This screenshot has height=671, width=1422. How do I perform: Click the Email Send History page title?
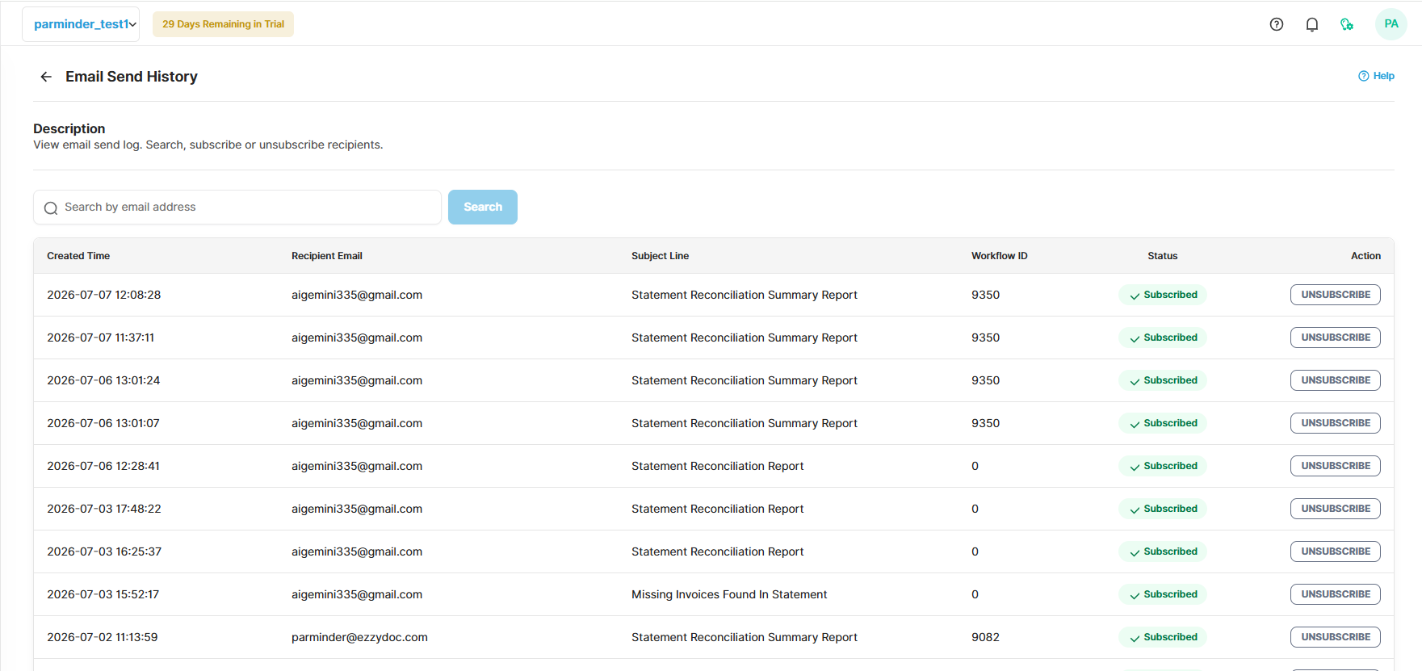pyautogui.click(x=132, y=77)
